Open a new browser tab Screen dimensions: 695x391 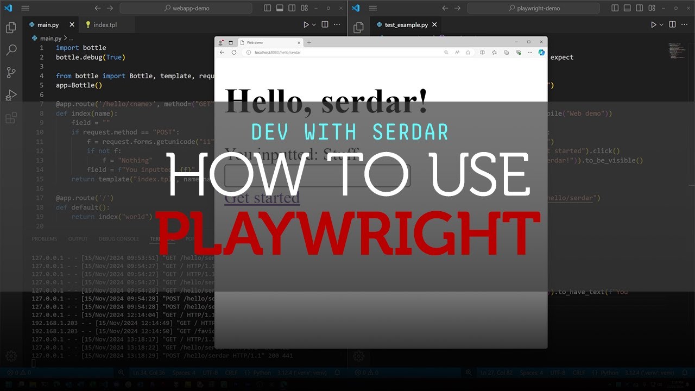click(309, 42)
